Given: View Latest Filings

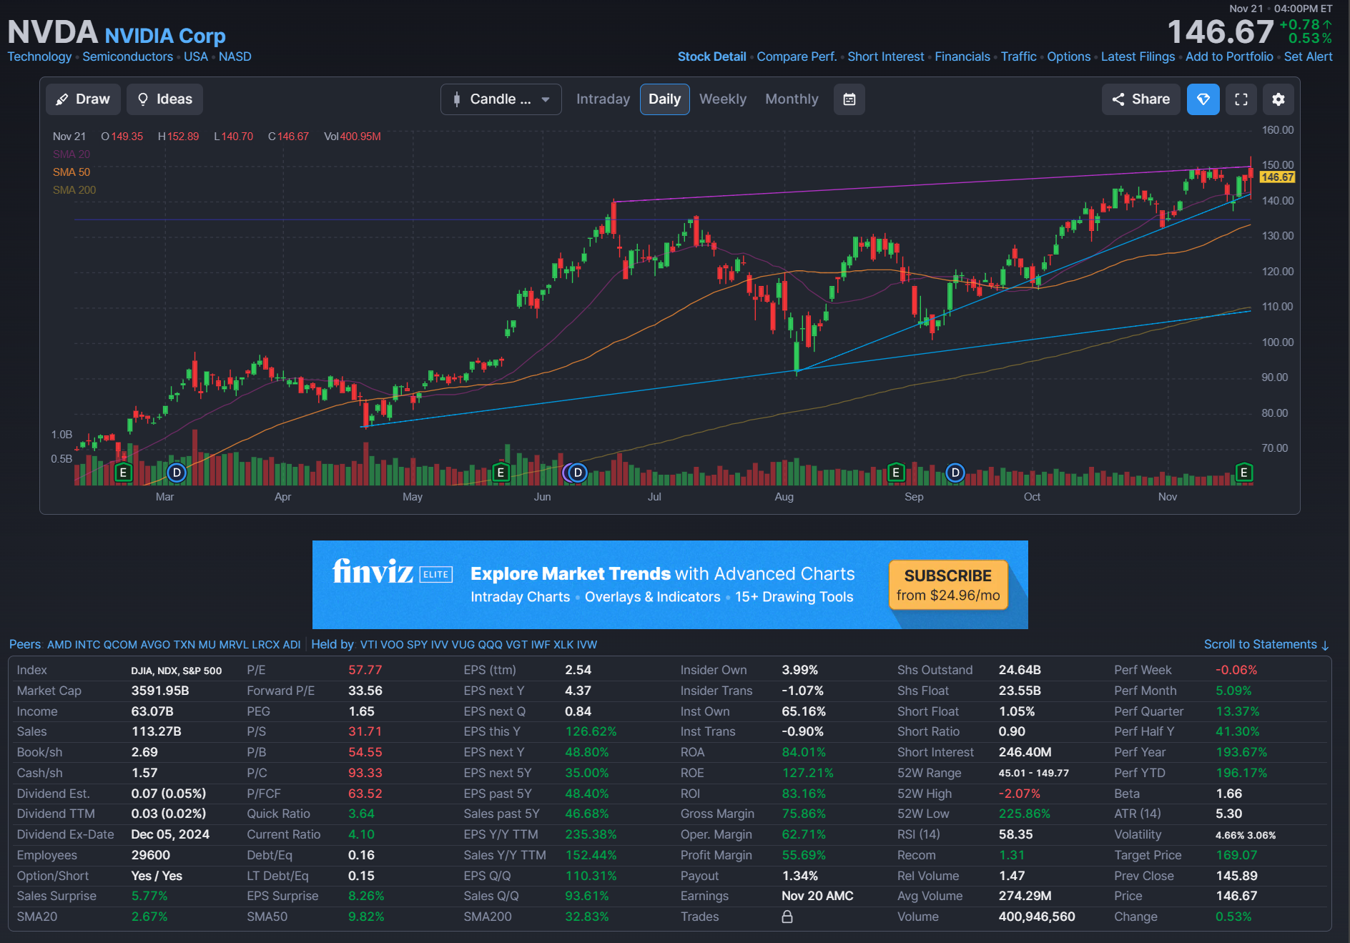Looking at the screenshot, I should pyautogui.click(x=1138, y=56).
